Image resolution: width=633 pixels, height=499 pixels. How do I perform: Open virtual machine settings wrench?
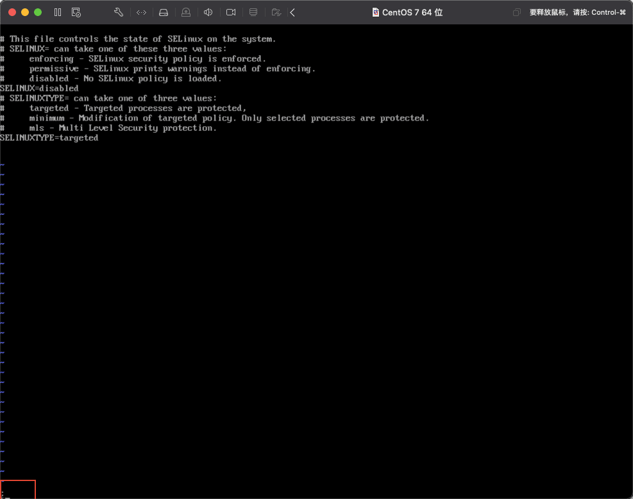[x=119, y=12]
